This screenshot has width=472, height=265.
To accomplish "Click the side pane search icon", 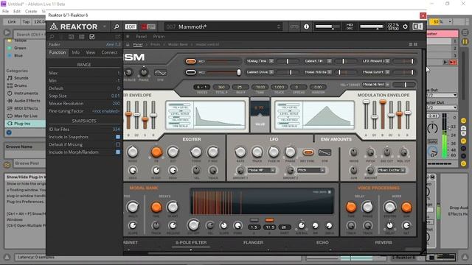I will [x=52, y=37].
